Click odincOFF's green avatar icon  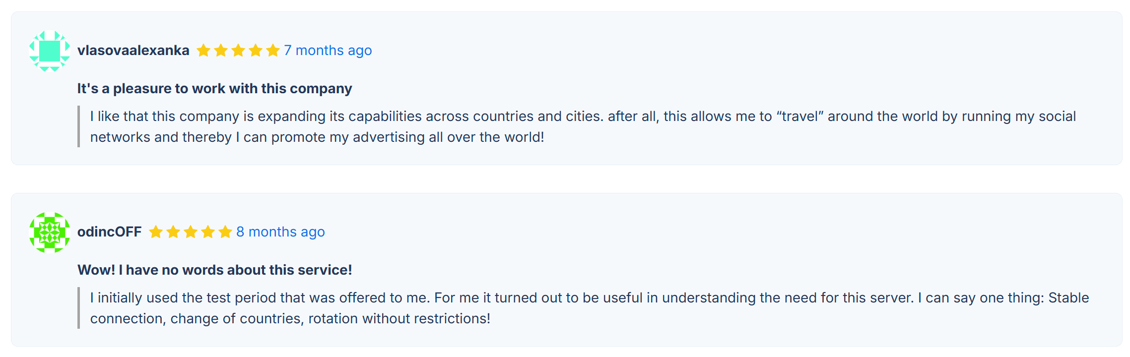pyautogui.click(x=50, y=232)
